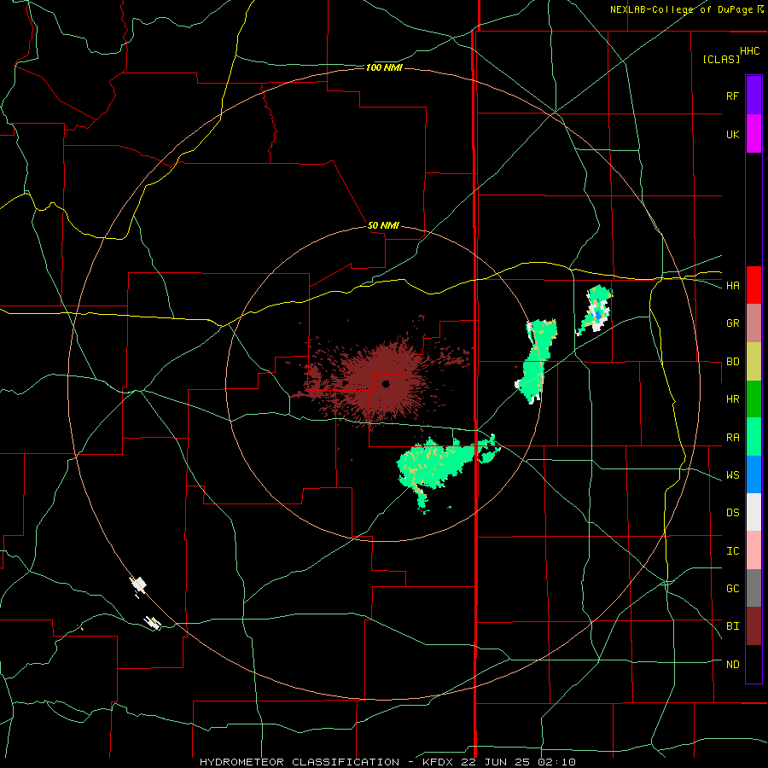Pick the dark green HR swatch

(753, 399)
